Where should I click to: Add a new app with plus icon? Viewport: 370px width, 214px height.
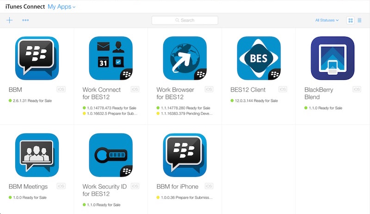pyautogui.click(x=9, y=20)
